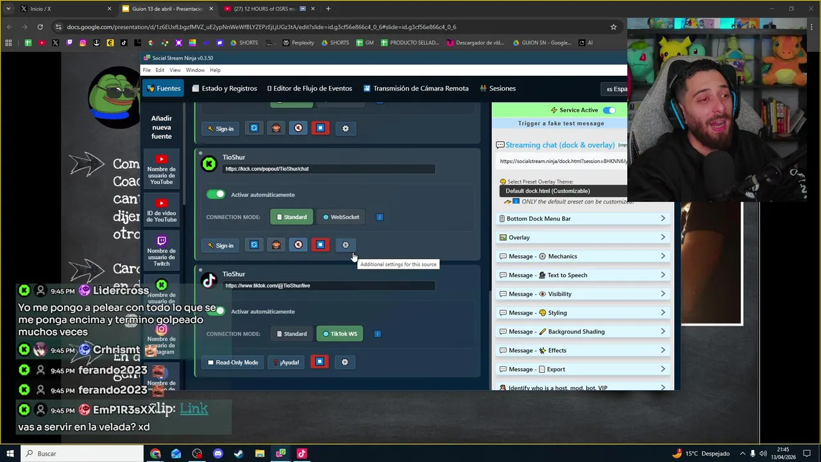Select TikTok WS connection mode

pos(340,334)
